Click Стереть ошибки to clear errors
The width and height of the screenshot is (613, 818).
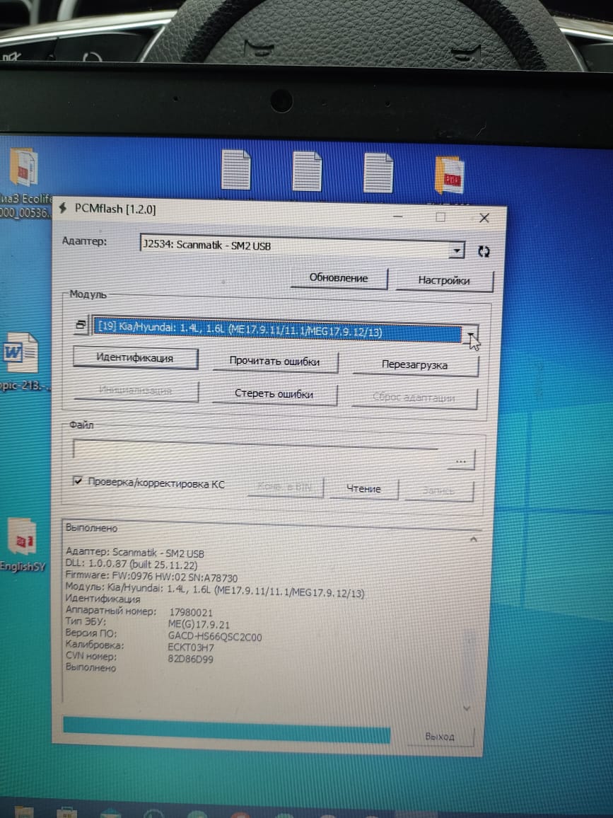coord(274,394)
